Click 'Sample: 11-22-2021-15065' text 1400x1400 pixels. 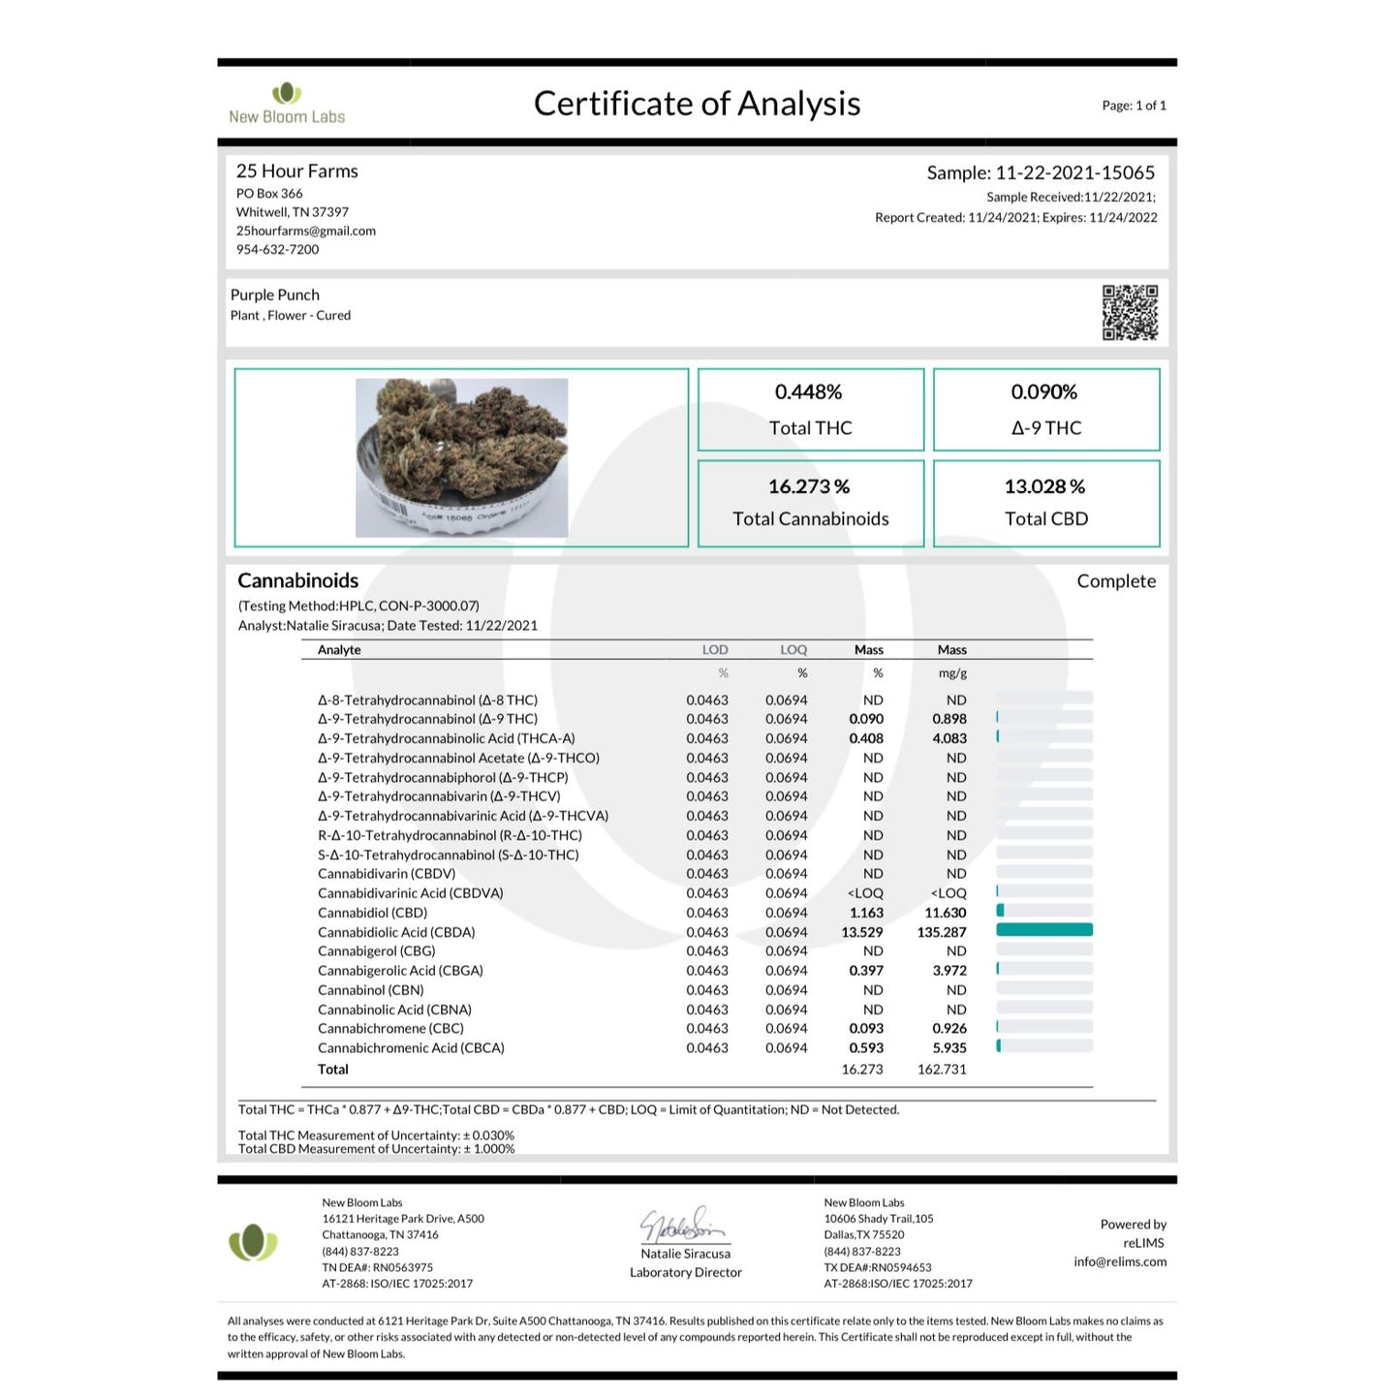1041,172
